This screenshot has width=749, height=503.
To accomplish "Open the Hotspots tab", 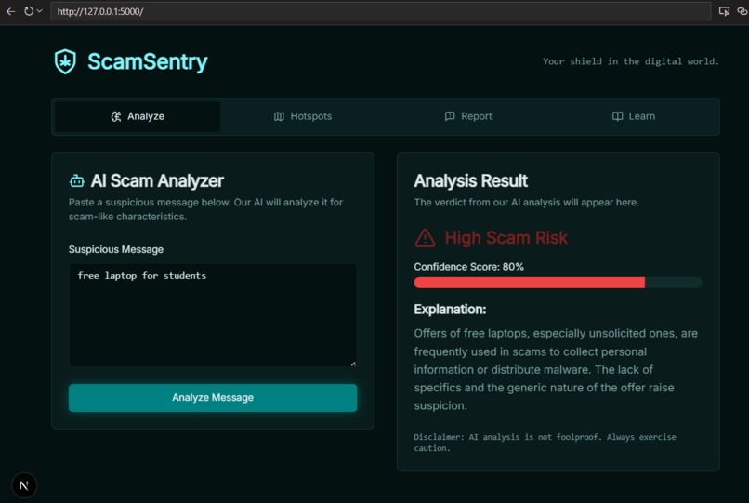I will point(303,116).
